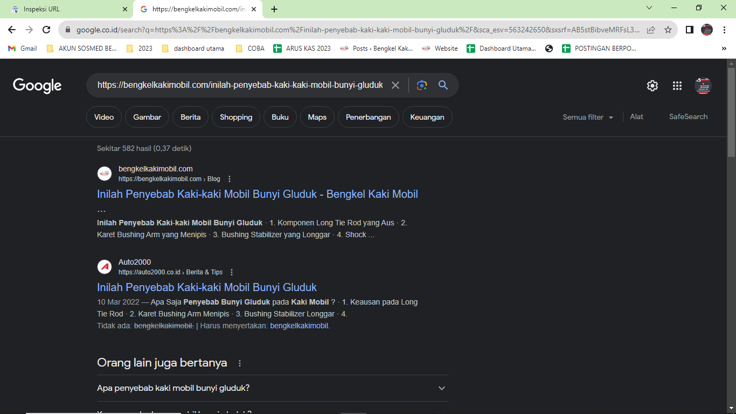Open the Dashboard Utama... sheet bookmark
736x414 pixels.
502,49
